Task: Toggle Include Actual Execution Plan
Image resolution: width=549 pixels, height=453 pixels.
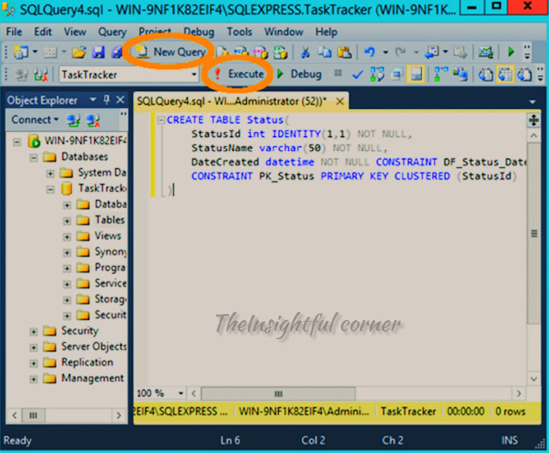Action: (441, 75)
